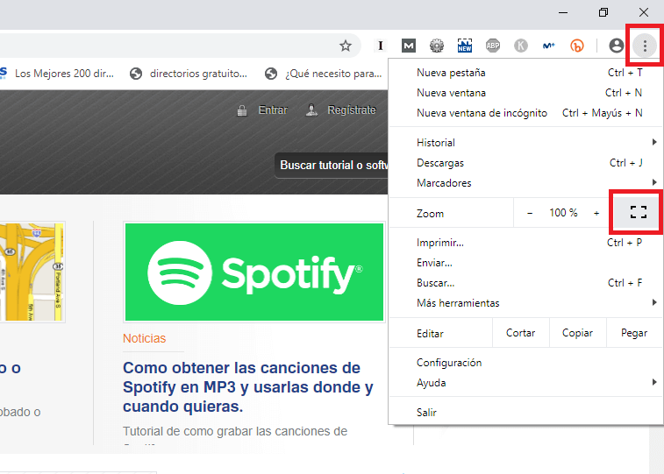The width and height of the screenshot is (664, 474).
Task: Click the globe icon of directorios bookmark
Action: coord(136,74)
